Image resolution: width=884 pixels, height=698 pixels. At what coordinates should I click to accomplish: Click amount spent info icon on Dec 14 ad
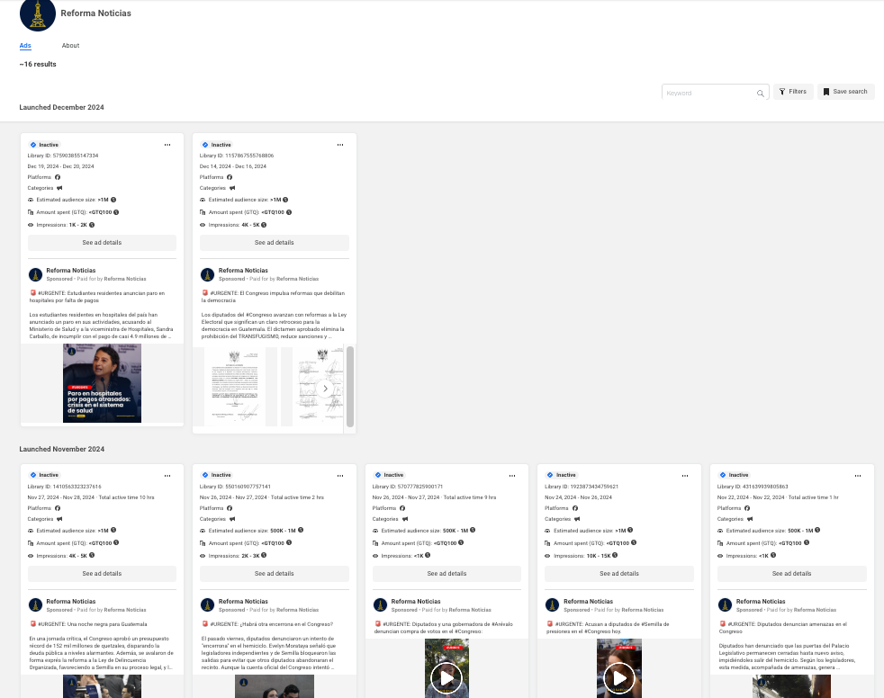[x=289, y=212]
